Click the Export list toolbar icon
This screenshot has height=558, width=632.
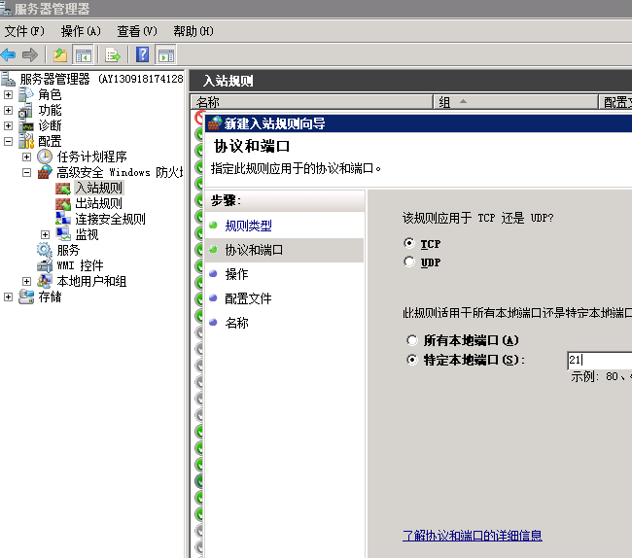(113, 54)
